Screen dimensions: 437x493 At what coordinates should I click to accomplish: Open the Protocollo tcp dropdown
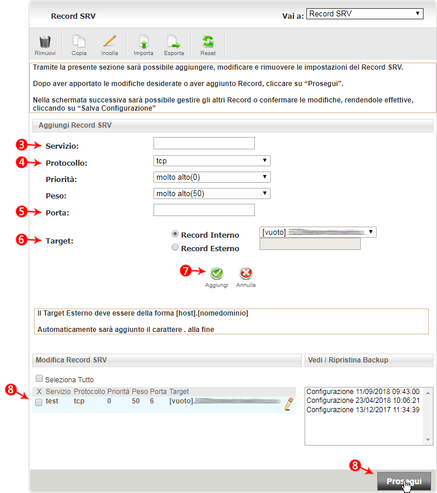coord(211,160)
